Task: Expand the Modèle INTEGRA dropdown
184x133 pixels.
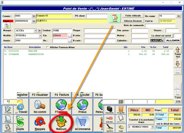Action: 40,35
